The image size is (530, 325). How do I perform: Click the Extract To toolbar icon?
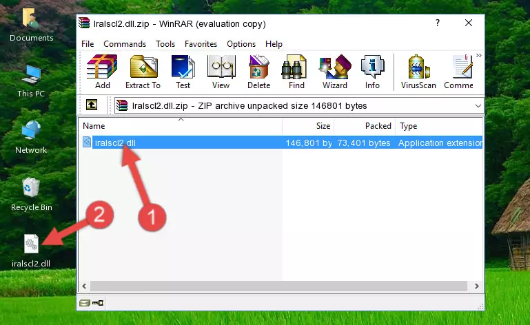pyautogui.click(x=143, y=72)
